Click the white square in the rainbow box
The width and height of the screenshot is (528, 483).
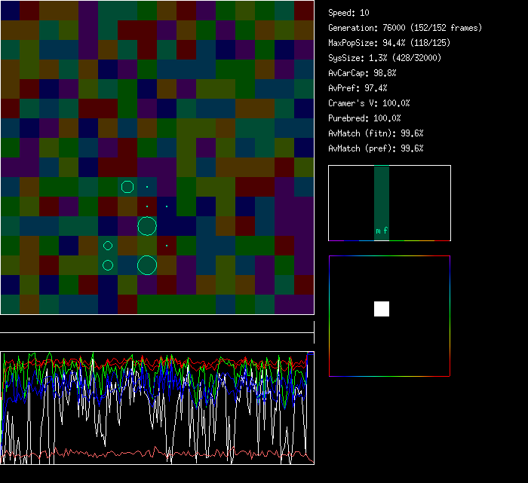(x=382, y=309)
